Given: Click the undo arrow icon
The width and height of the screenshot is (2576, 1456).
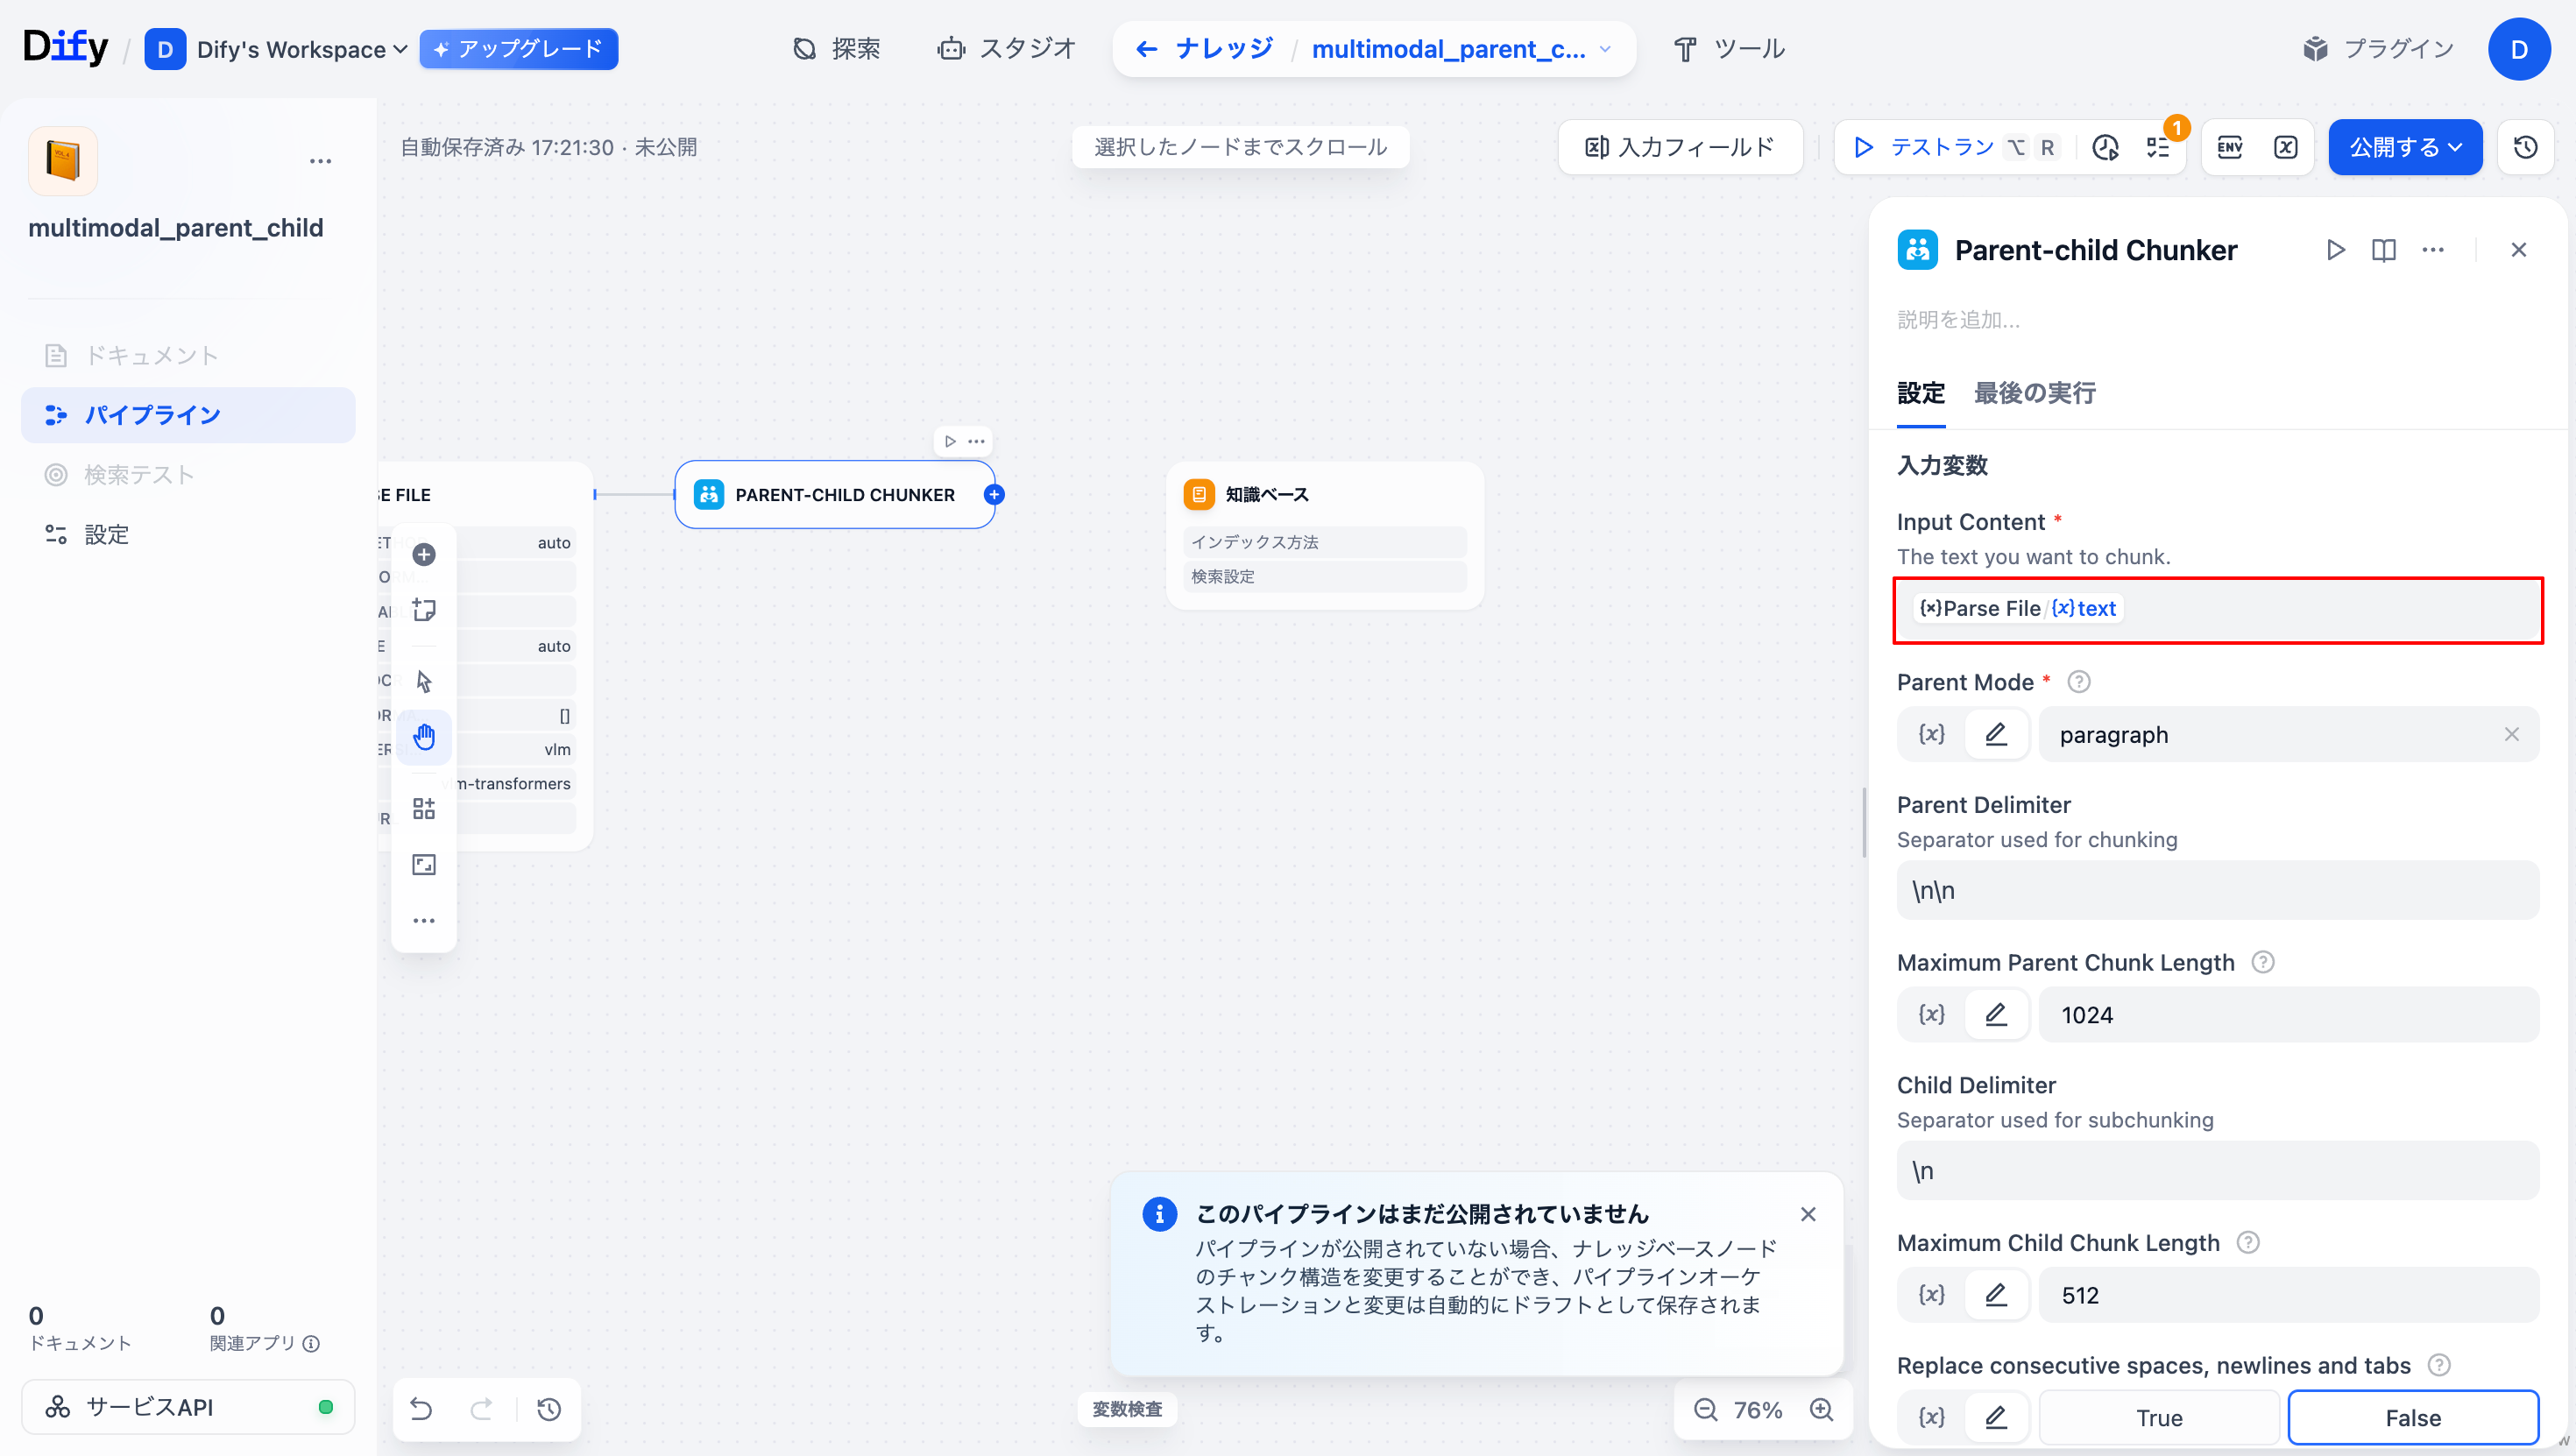Looking at the screenshot, I should click(x=421, y=1409).
